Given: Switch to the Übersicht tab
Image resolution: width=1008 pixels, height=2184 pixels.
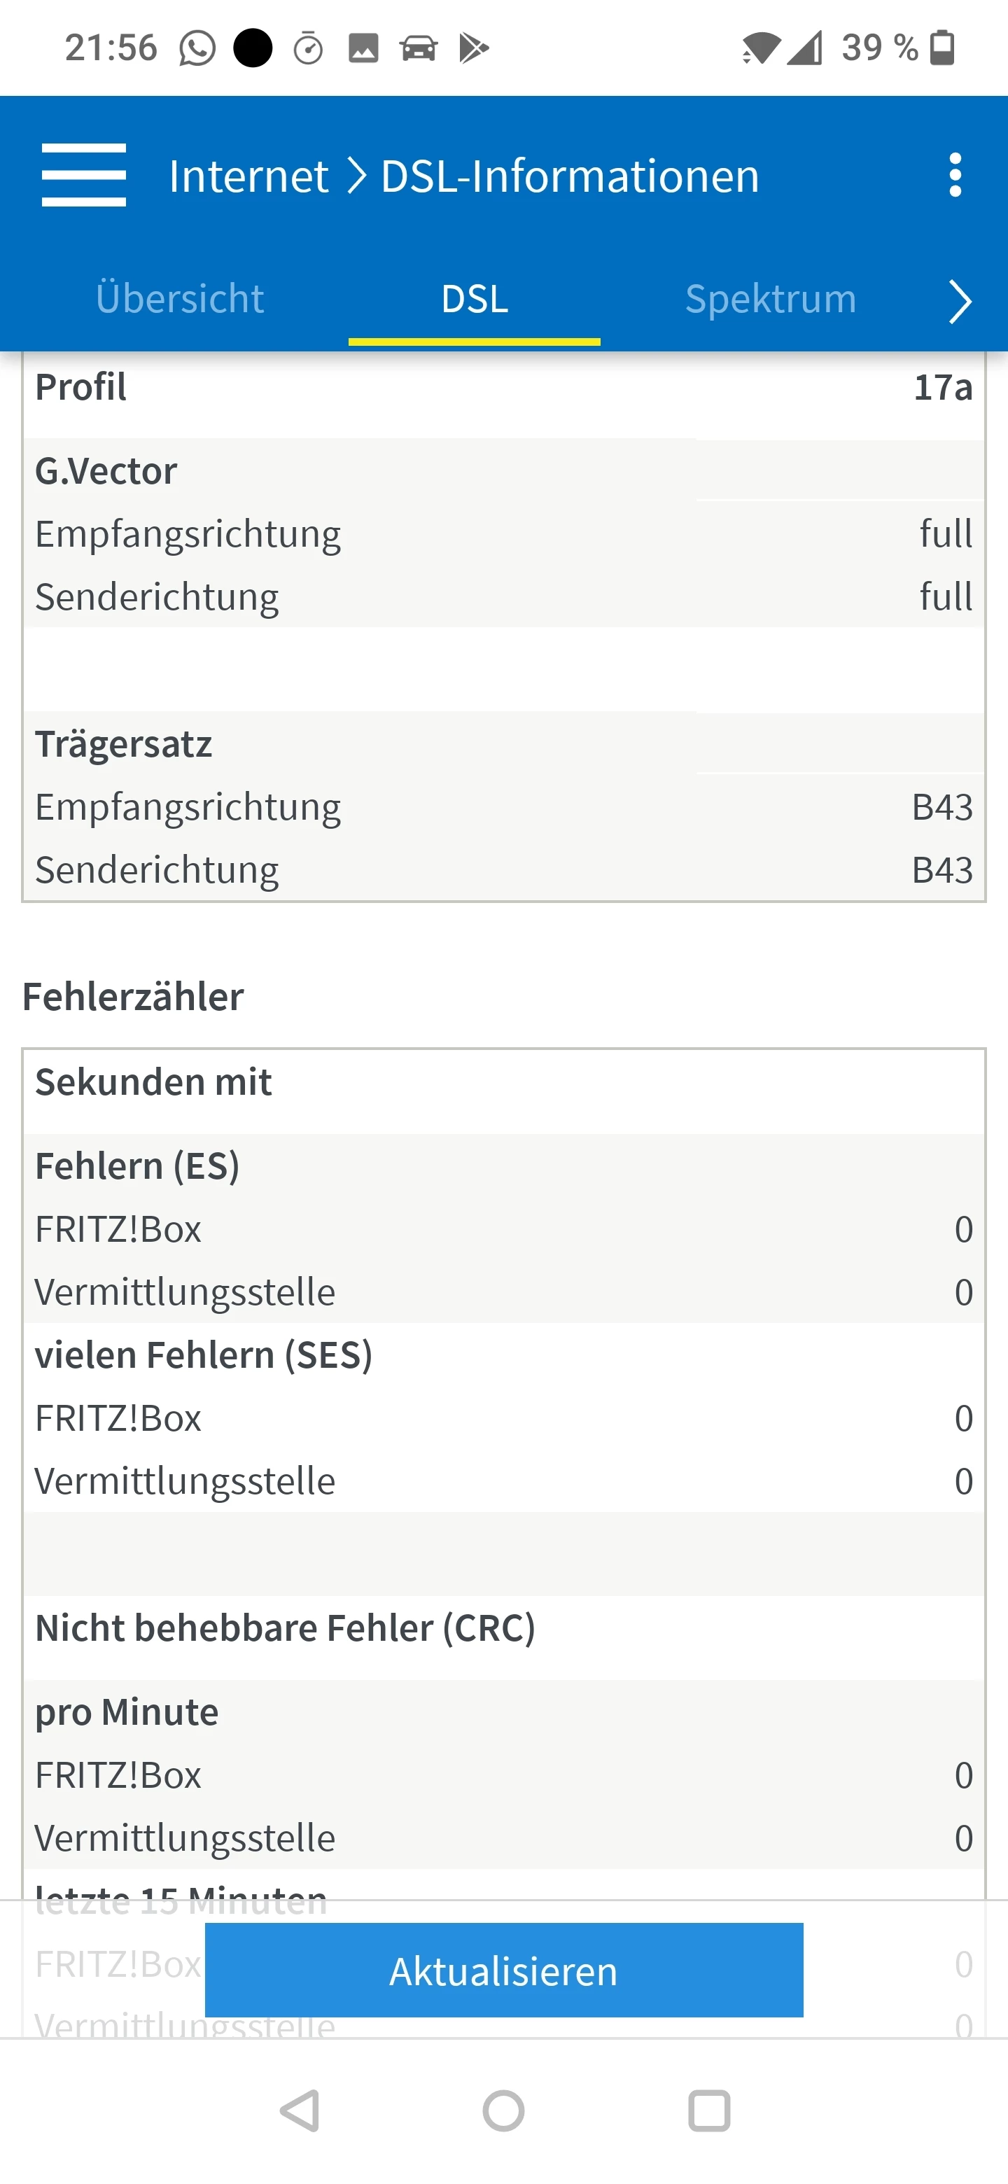Looking at the screenshot, I should tap(180, 300).
